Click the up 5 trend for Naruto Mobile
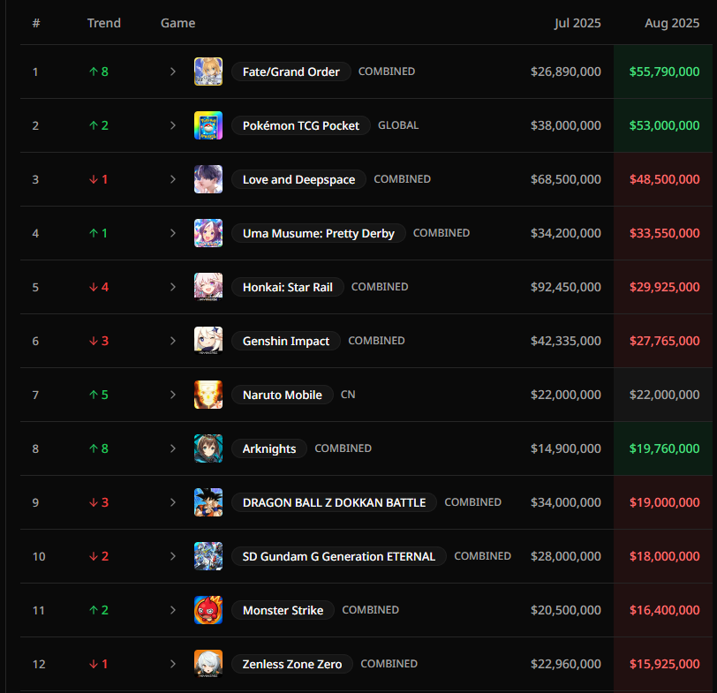 pos(99,395)
